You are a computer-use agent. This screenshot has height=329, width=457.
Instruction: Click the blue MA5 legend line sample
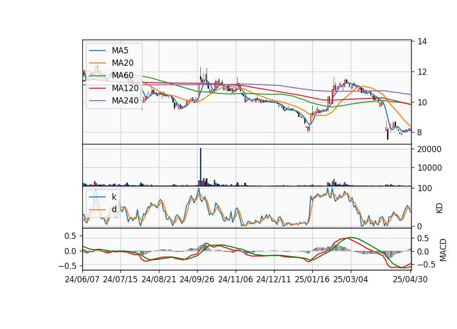click(x=97, y=51)
